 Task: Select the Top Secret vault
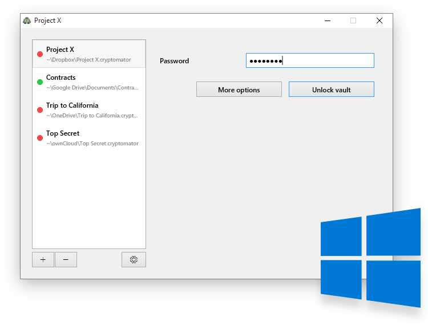pyautogui.click(x=89, y=138)
